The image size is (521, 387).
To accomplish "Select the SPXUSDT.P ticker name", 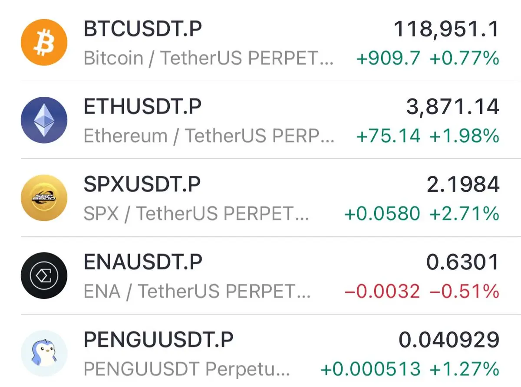I will [x=142, y=184].
